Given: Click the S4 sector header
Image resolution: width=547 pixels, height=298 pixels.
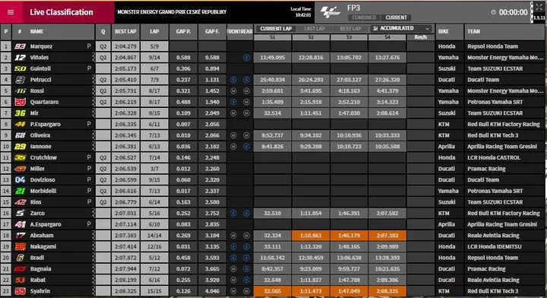Looking at the screenshot, I should (387, 37).
